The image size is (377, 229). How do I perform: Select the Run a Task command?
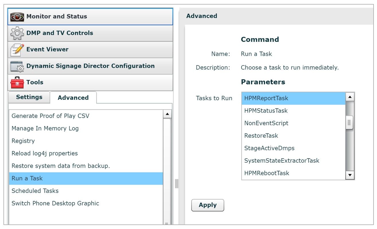(86, 178)
